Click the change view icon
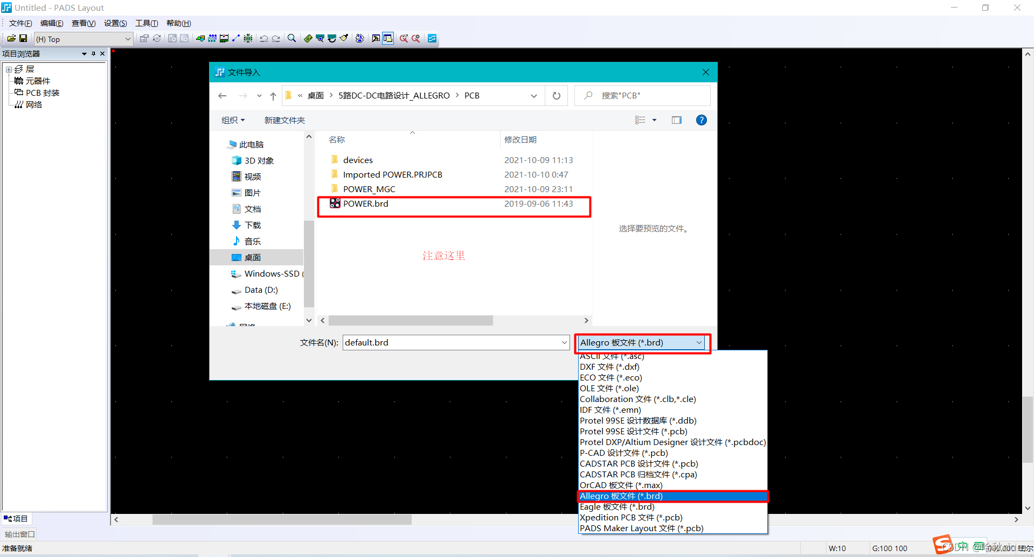 [640, 120]
